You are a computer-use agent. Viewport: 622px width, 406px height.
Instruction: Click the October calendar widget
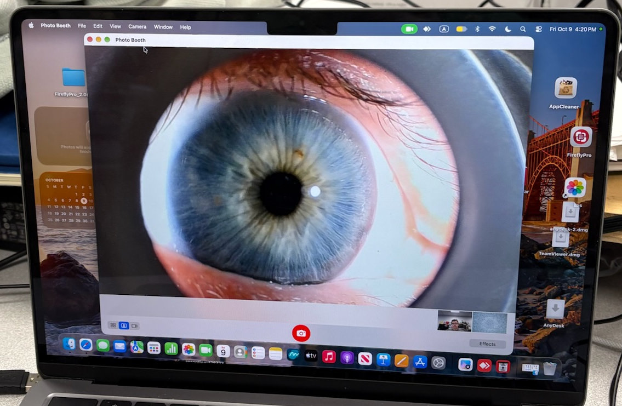tap(69, 199)
